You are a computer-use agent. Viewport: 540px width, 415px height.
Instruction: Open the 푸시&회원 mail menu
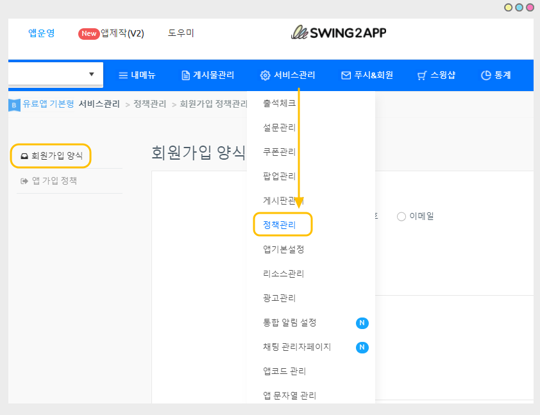click(x=367, y=75)
